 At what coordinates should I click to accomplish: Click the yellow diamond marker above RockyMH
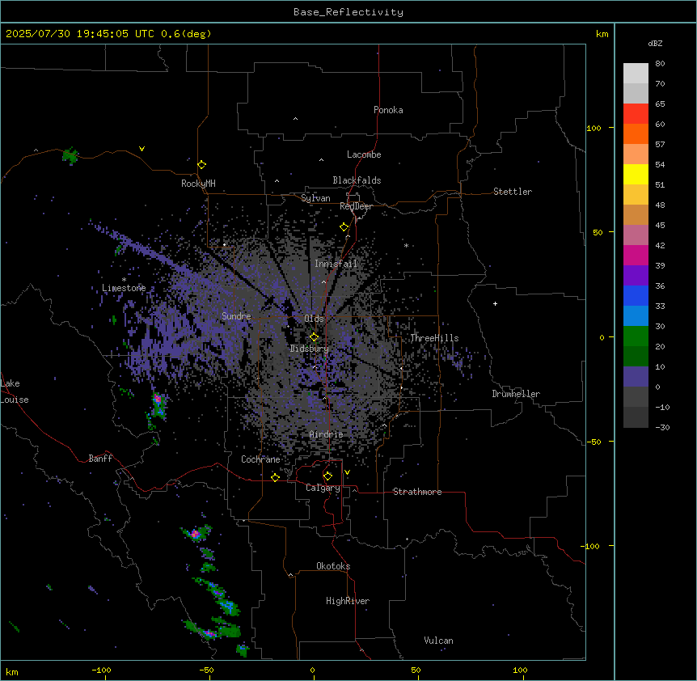point(202,165)
